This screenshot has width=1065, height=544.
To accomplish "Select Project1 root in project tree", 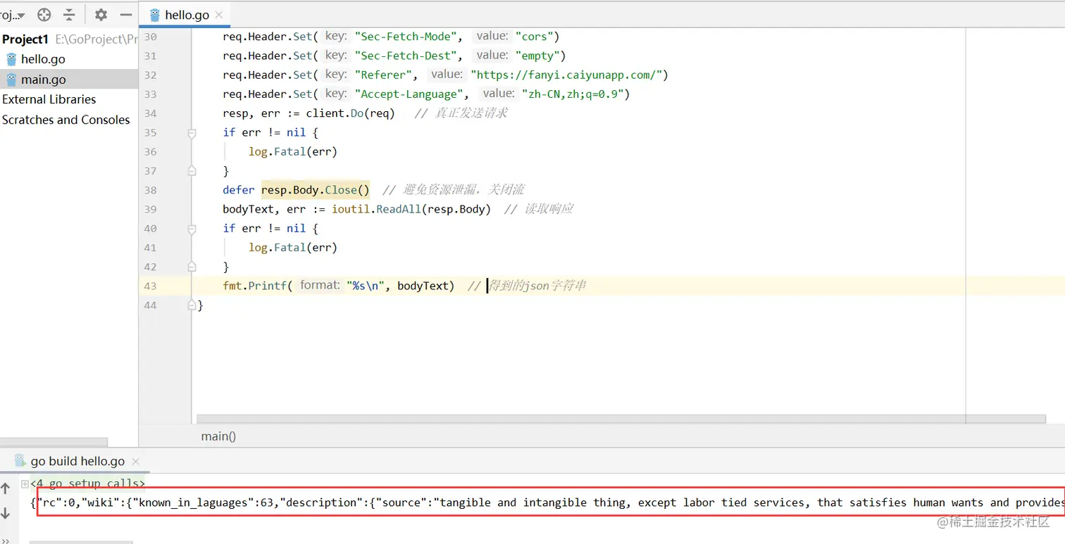I will point(25,39).
